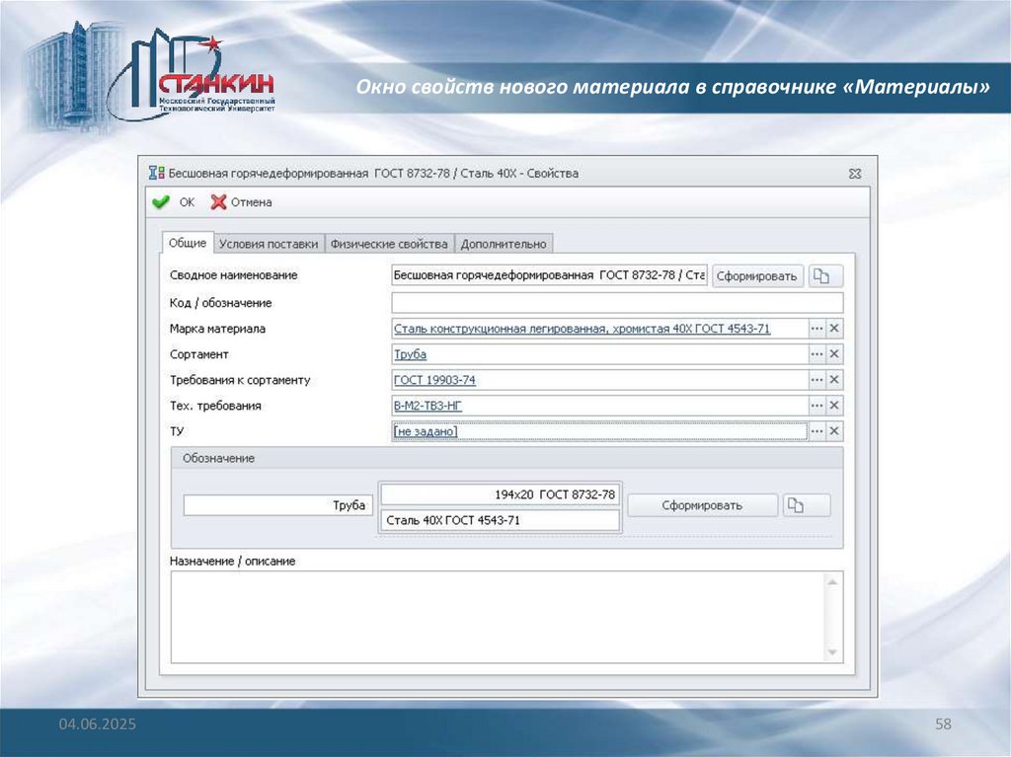Focus the Код / обозначение input field

(617, 302)
